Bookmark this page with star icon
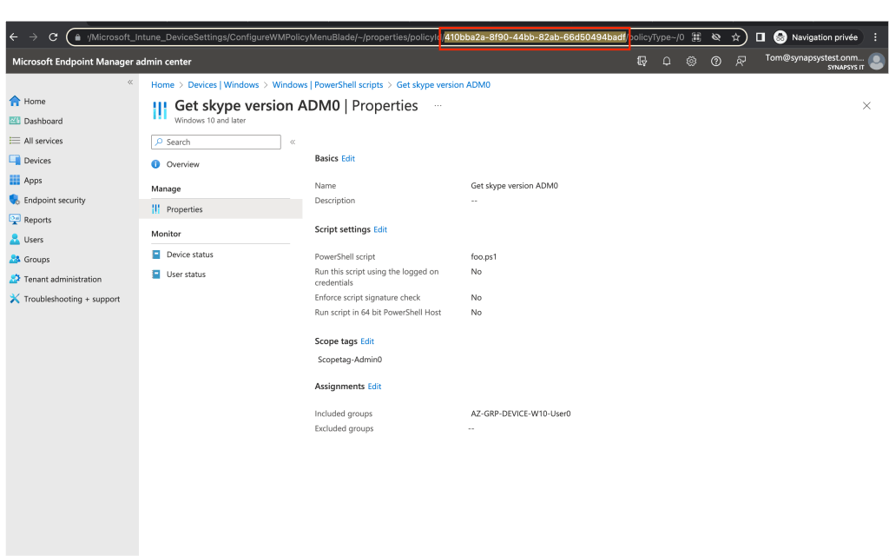Image resolution: width=889 pixels, height=556 pixels. [735, 37]
